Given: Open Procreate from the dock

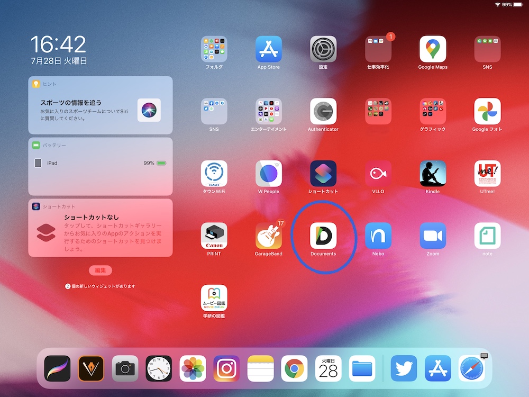Looking at the screenshot, I should coord(57,368).
